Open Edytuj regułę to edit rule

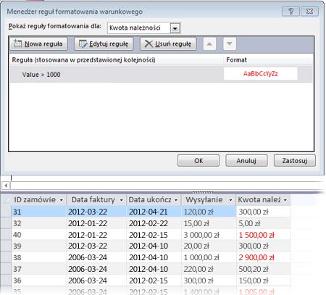tap(104, 43)
